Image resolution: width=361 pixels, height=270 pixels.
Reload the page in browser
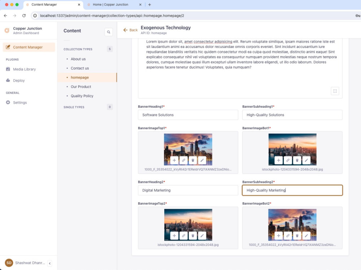(x=24, y=15)
